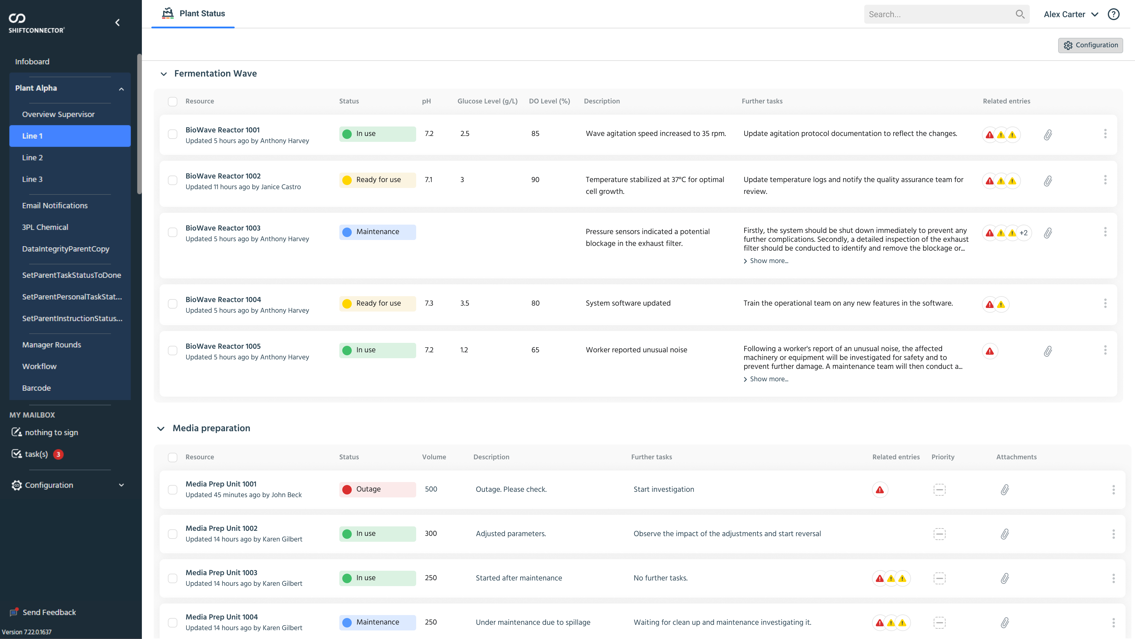Open the BioWave Reactor 1004 resource link
Image resolution: width=1135 pixels, height=639 pixels.
coord(223,300)
